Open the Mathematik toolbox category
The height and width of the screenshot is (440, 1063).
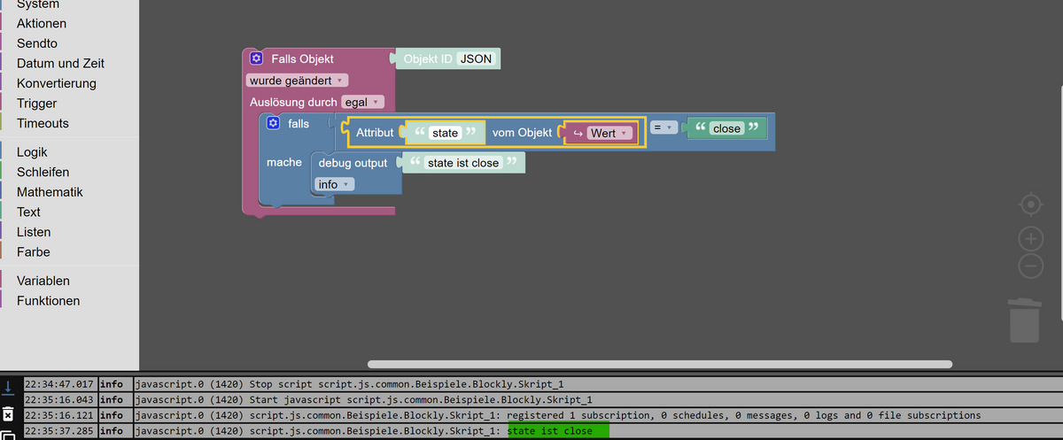click(50, 191)
